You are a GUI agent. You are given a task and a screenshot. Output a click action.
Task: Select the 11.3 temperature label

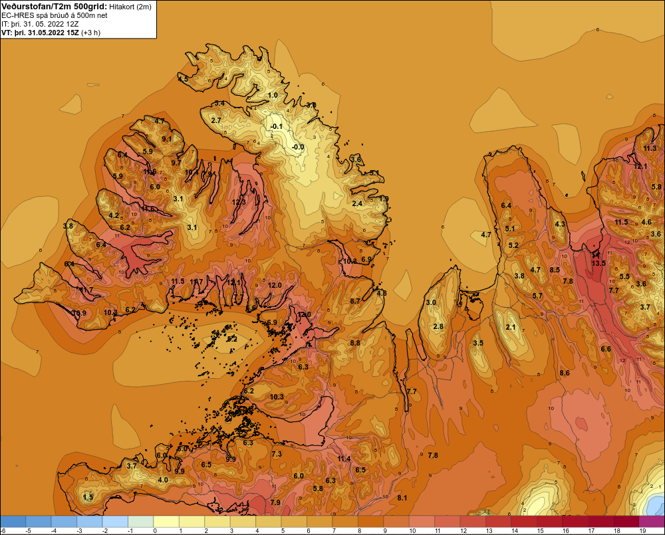(x=650, y=148)
